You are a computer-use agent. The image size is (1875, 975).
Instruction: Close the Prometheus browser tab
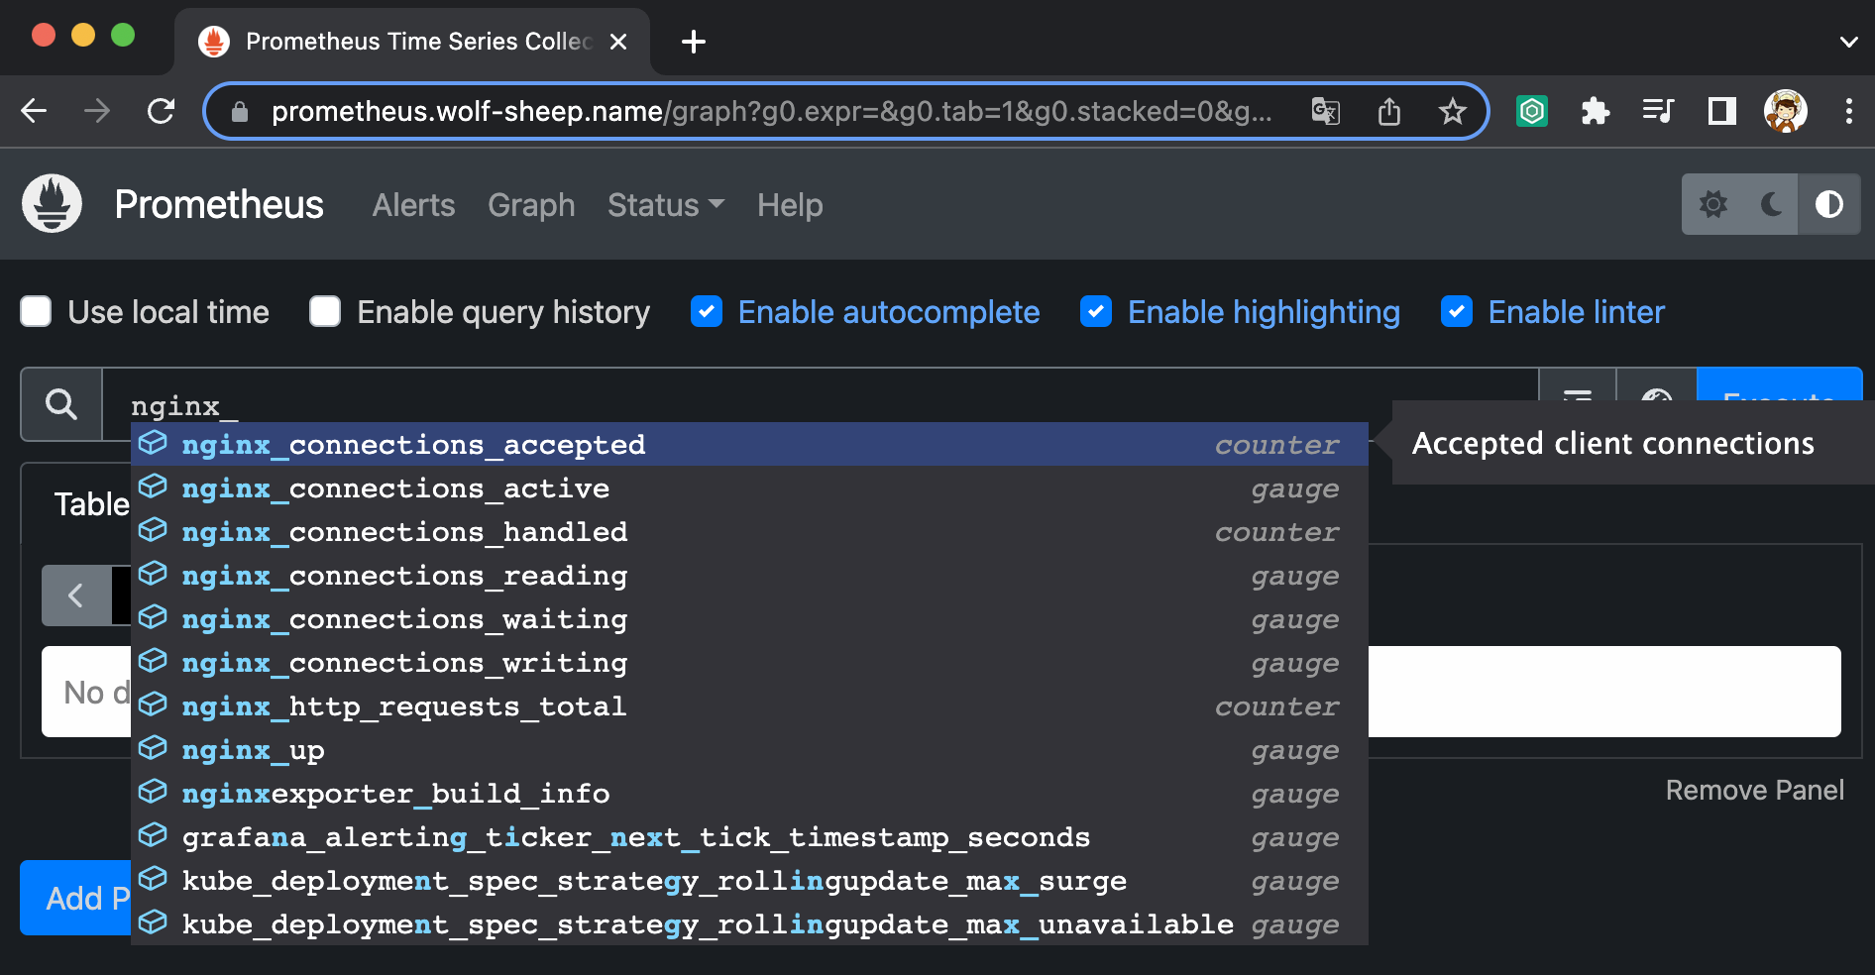point(618,42)
